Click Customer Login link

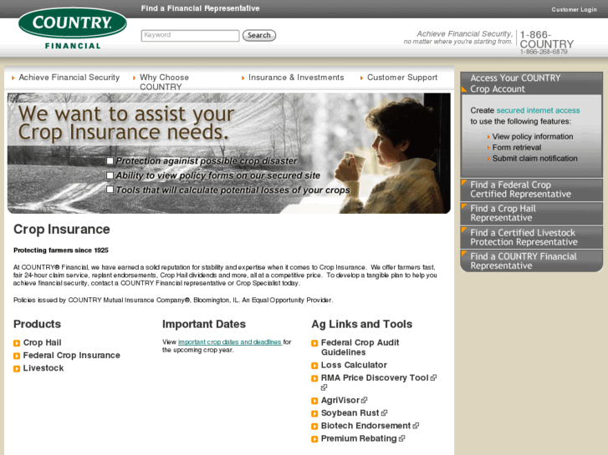point(574,9)
